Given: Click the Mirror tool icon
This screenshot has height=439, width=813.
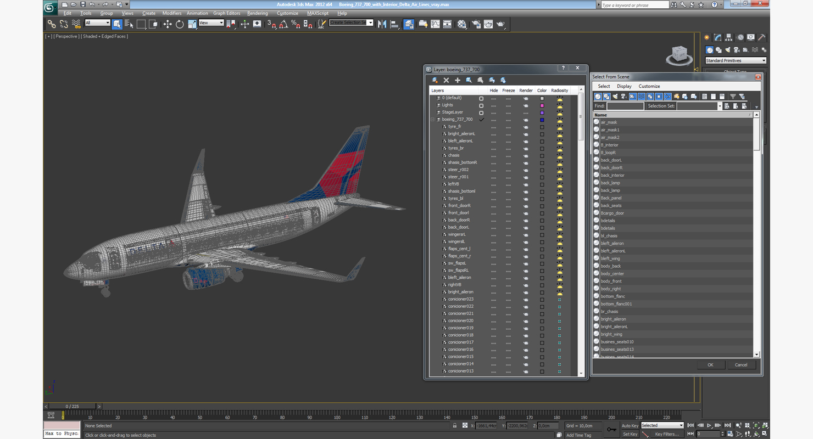Looking at the screenshot, I should [x=382, y=24].
